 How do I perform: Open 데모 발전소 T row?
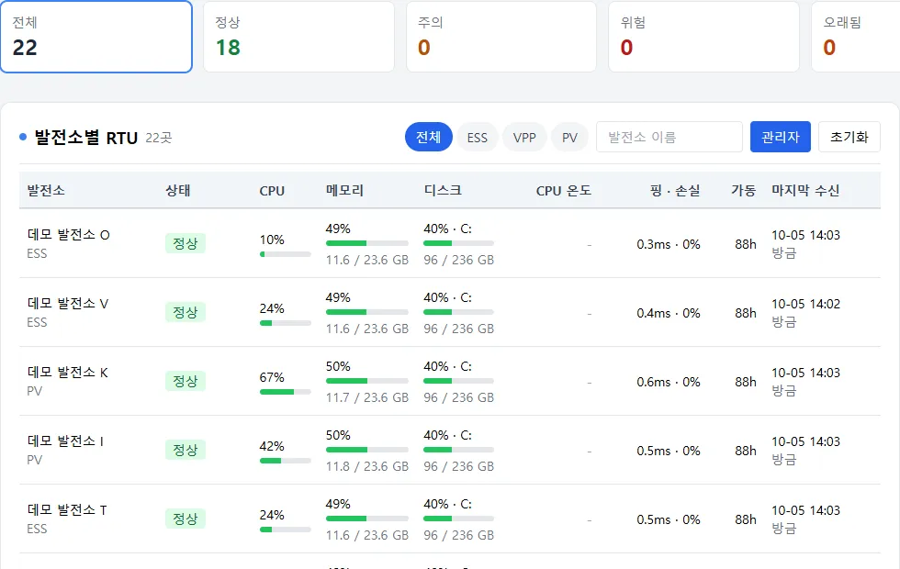(450, 519)
